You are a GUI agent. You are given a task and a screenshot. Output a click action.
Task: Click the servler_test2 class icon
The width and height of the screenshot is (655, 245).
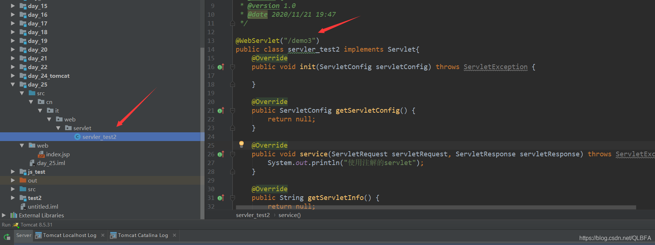click(77, 137)
